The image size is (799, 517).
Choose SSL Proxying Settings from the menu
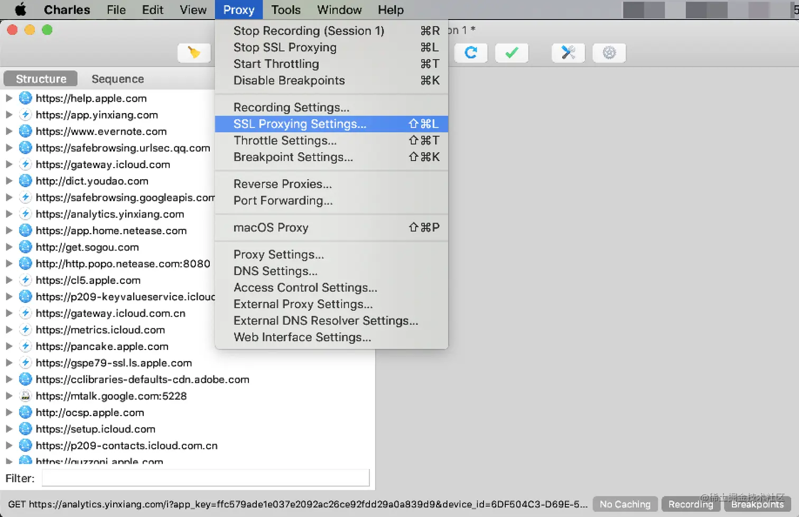(300, 124)
